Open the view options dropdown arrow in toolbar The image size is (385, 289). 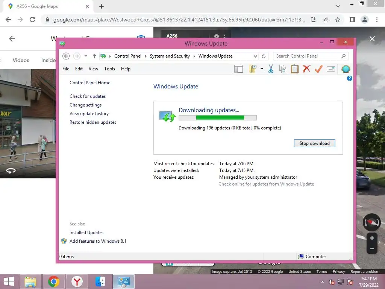[262, 69]
